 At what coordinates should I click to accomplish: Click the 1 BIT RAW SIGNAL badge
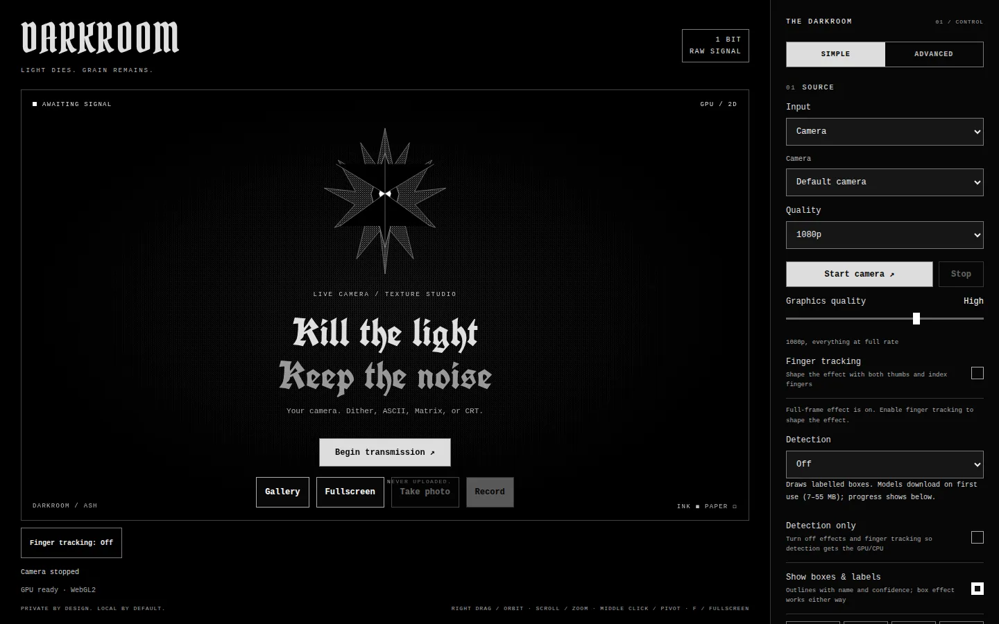tap(715, 46)
